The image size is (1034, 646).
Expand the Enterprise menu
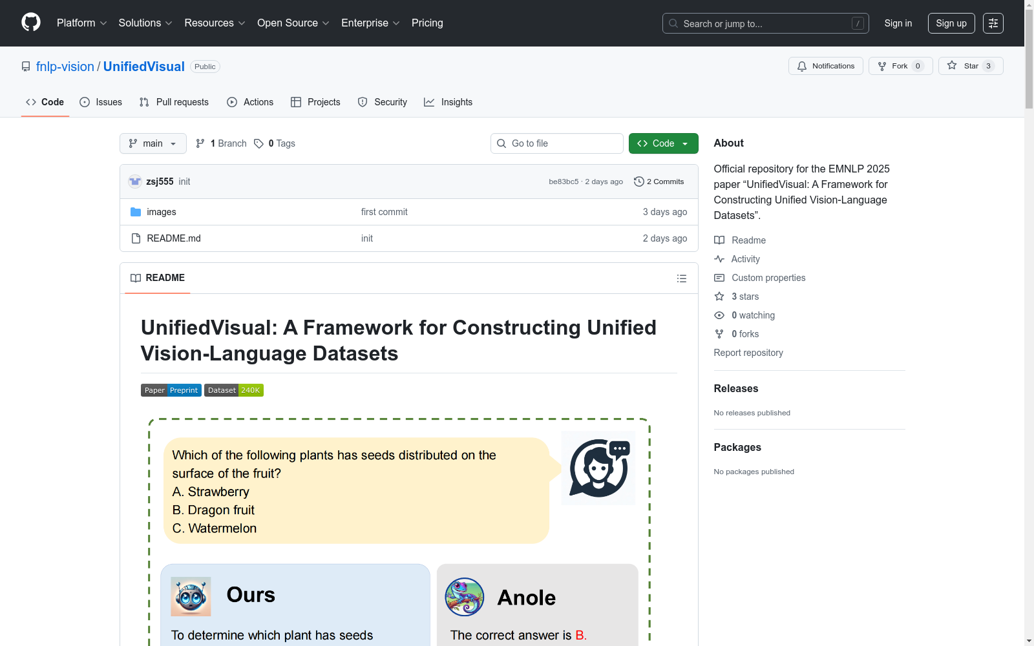tap(371, 23)
